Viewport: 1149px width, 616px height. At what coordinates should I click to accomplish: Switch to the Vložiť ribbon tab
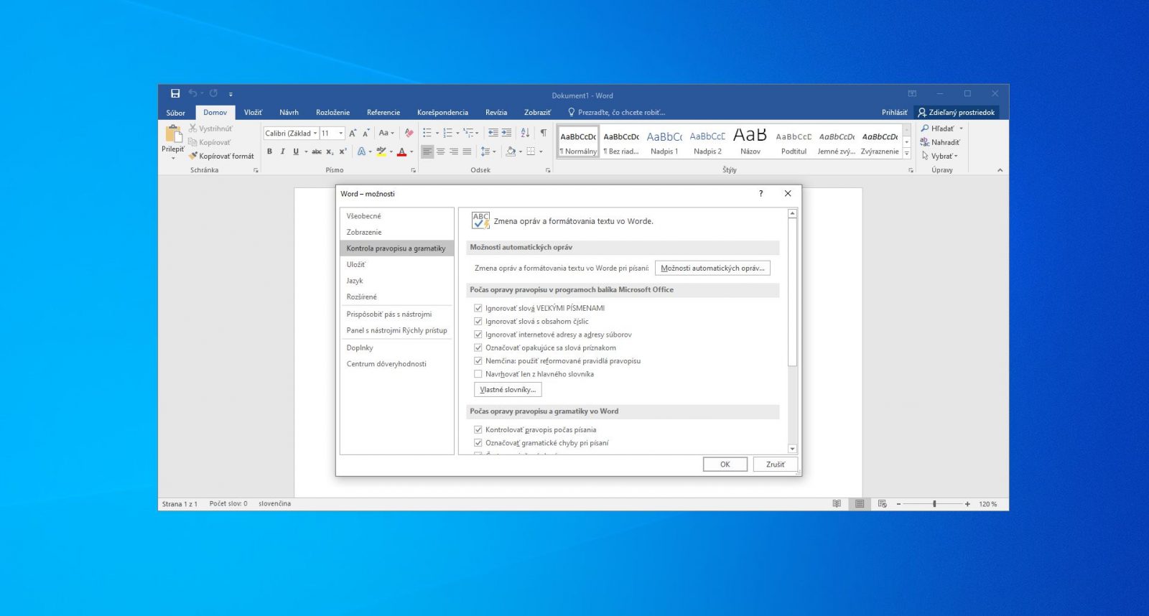253,113
